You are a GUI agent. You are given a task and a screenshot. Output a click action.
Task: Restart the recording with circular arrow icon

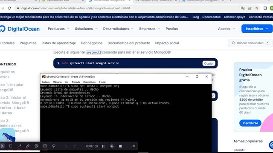[x=112, y=146]
